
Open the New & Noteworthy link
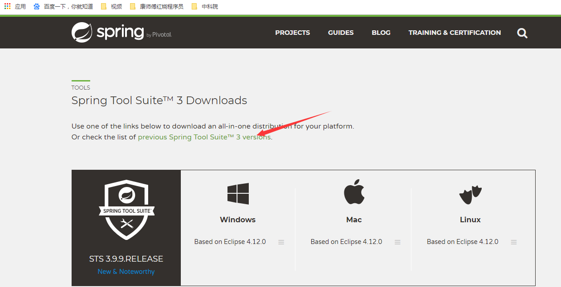click(x=126, y=272)
